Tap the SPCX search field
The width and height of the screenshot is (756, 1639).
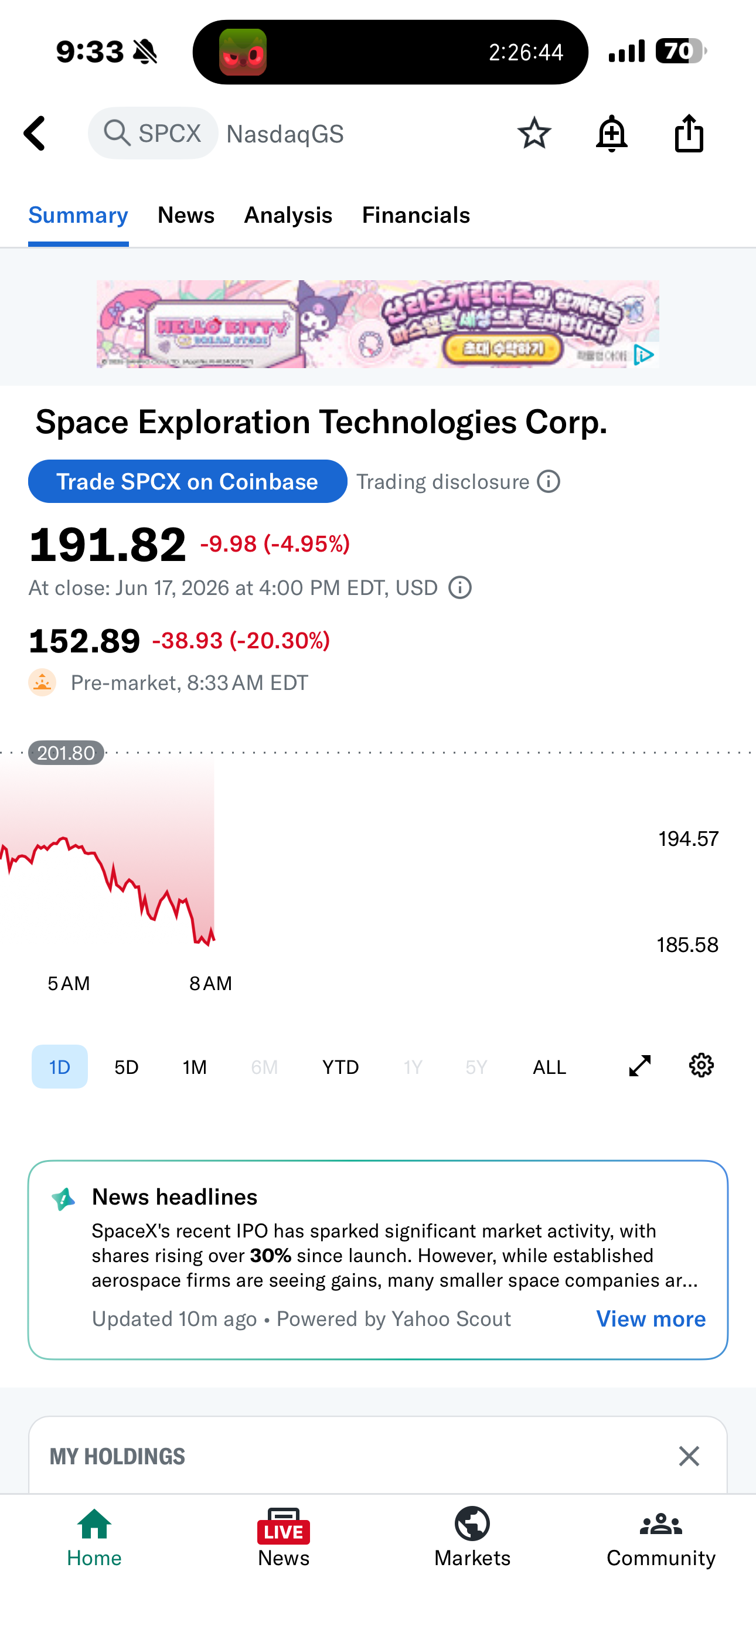tap(154, 134)
